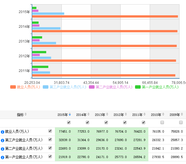
Task: Click 指标 column header
Action: coord(20,115)
